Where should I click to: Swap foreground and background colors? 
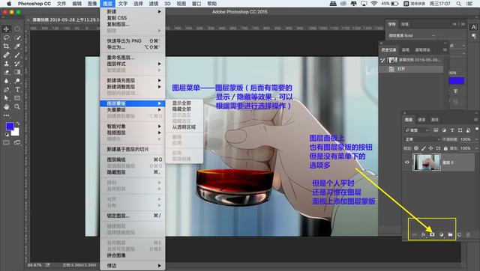(18, 124)
